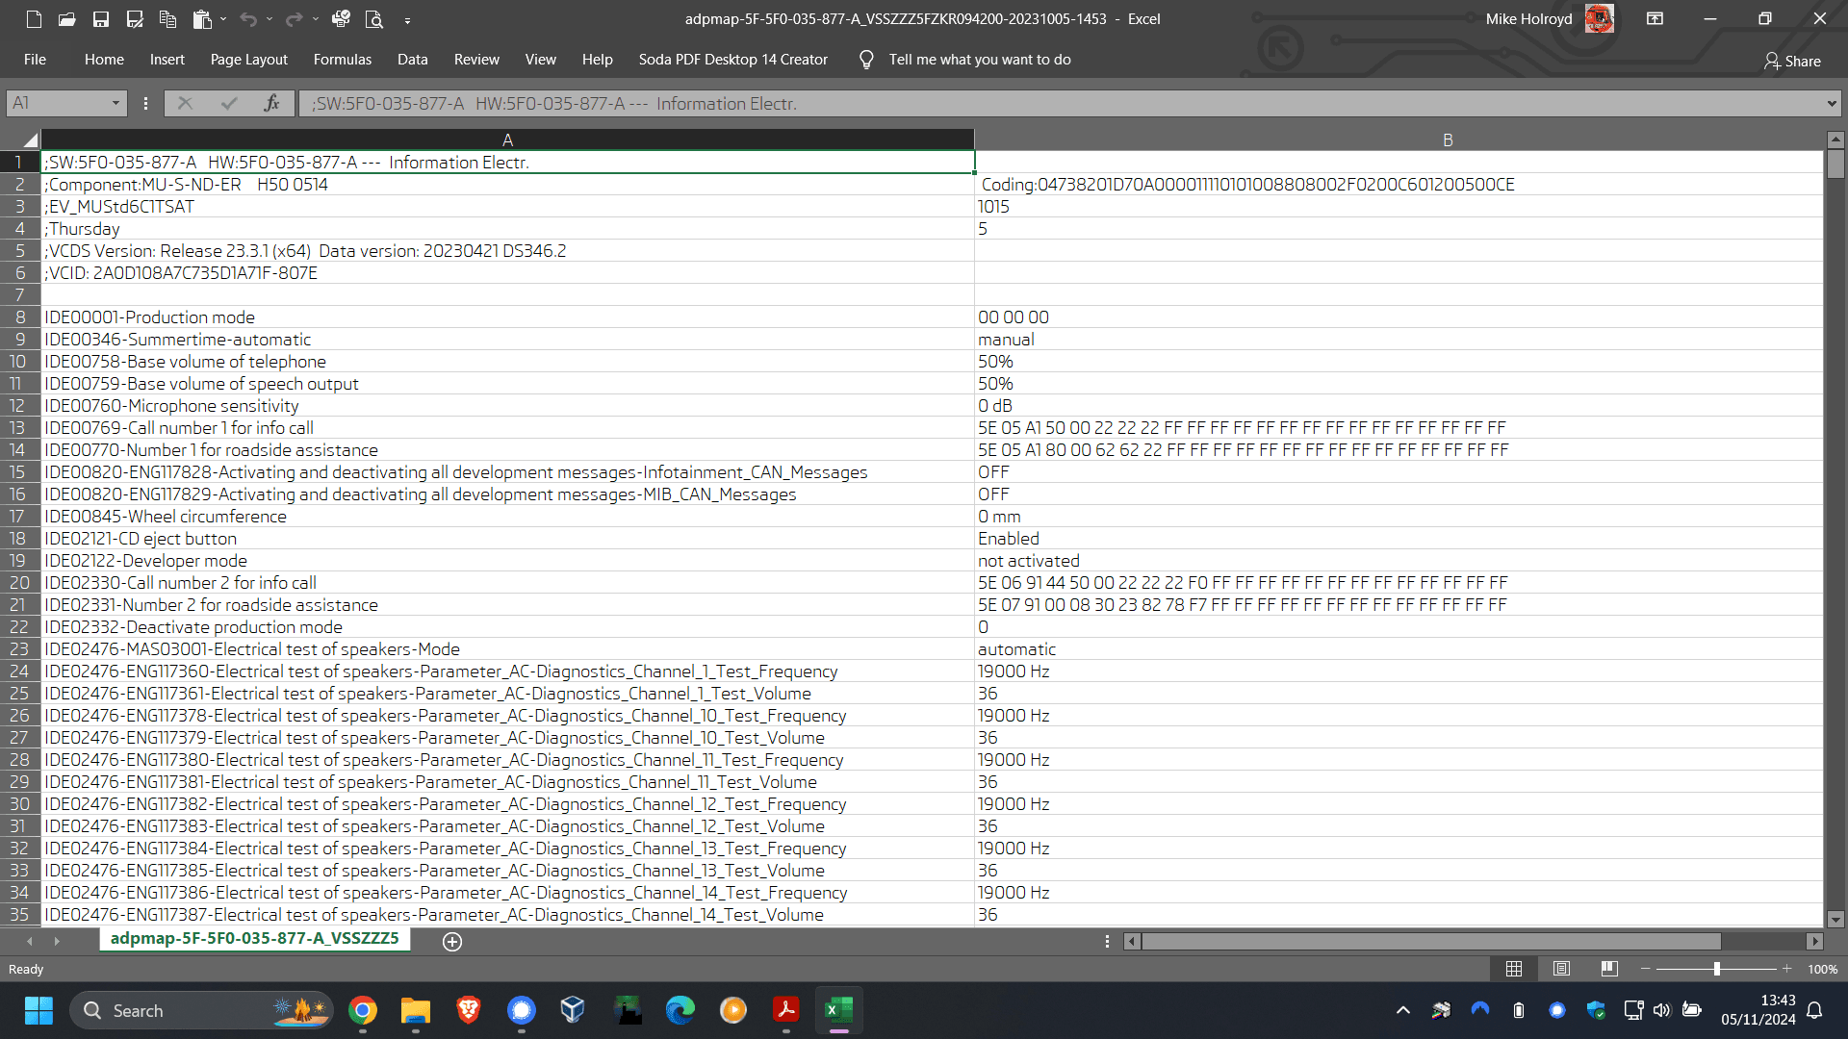
Task: Click the Save floppy disk icon
Action: point(100,18)
